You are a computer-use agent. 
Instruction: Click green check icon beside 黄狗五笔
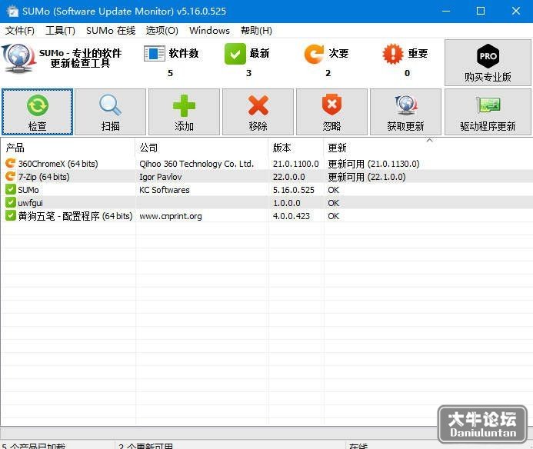10,215
